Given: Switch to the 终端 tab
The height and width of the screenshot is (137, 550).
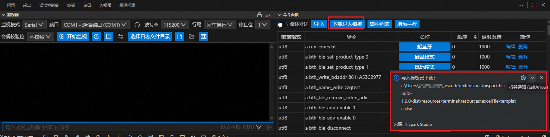Looking at the screenshot, I should tap(71, 5).
